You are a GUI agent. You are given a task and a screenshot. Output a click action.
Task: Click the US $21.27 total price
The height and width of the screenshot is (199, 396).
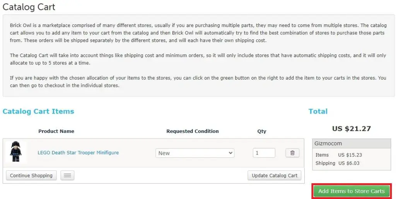(351, 129)
